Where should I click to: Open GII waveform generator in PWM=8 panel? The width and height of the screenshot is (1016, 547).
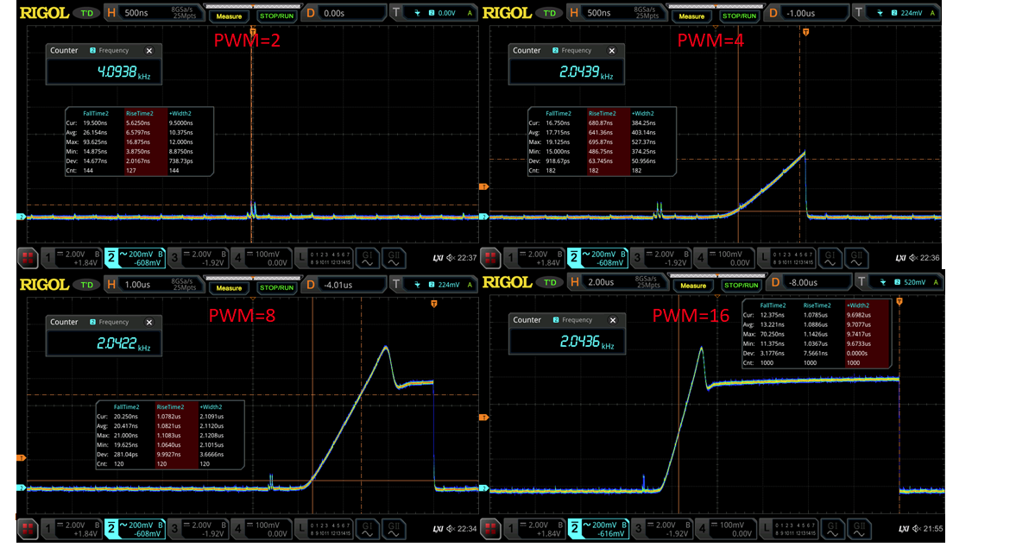pyautogui.click(x=394, y=525)
